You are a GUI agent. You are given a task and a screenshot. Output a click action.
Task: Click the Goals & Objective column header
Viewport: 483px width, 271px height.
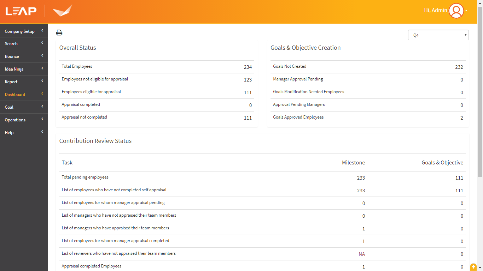point(442,163)
